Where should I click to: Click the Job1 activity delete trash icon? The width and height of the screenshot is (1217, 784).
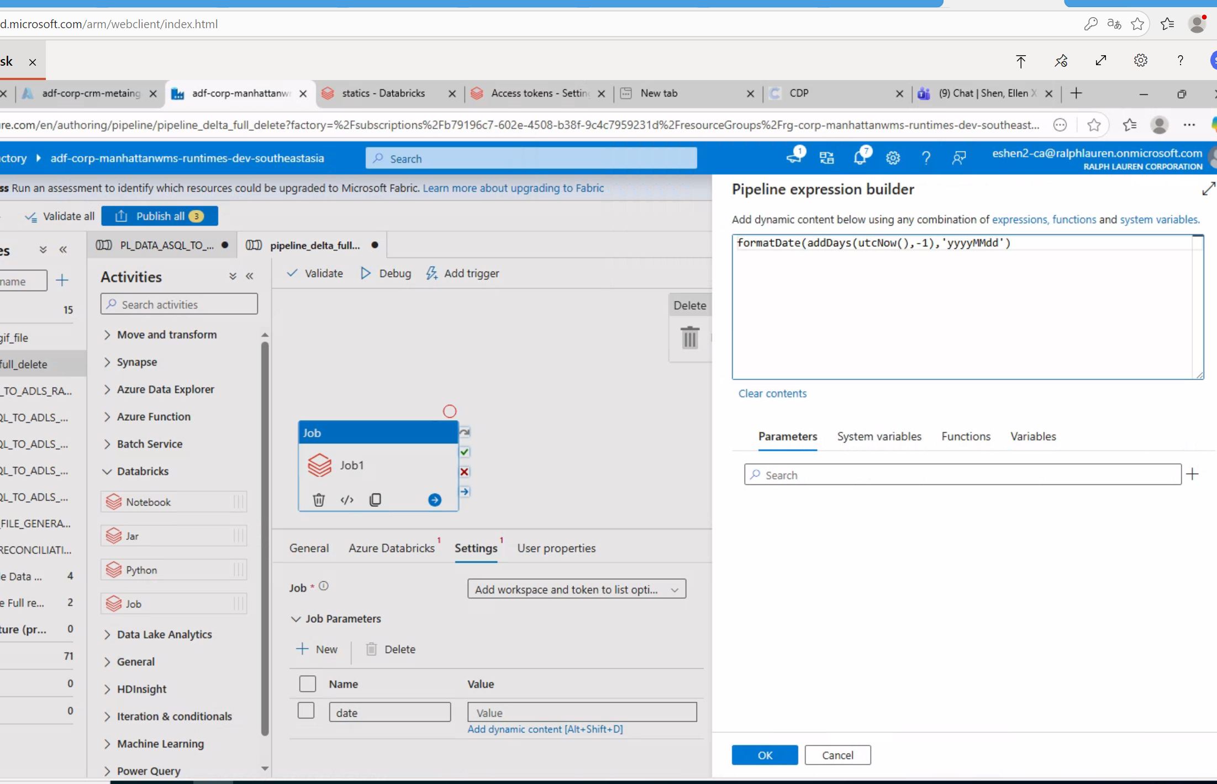(319, 500)
